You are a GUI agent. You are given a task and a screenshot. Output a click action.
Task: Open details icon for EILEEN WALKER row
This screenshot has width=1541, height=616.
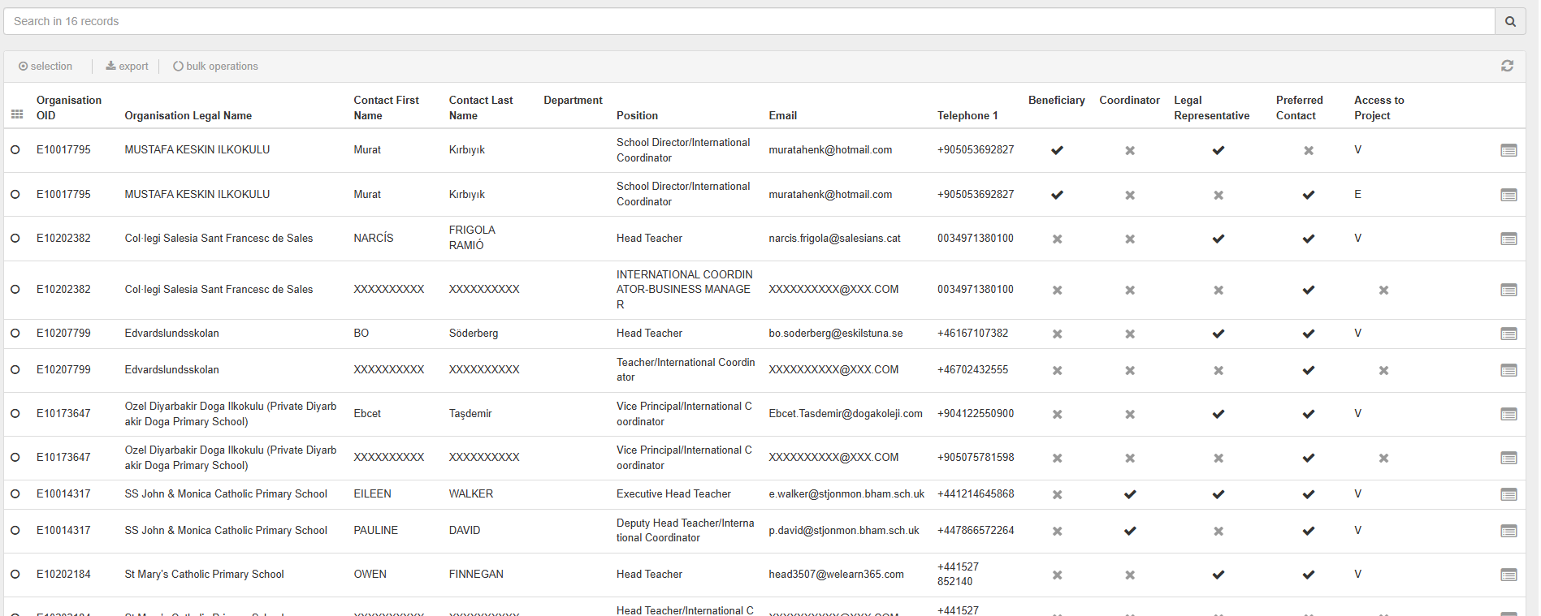coord(1509,494)
